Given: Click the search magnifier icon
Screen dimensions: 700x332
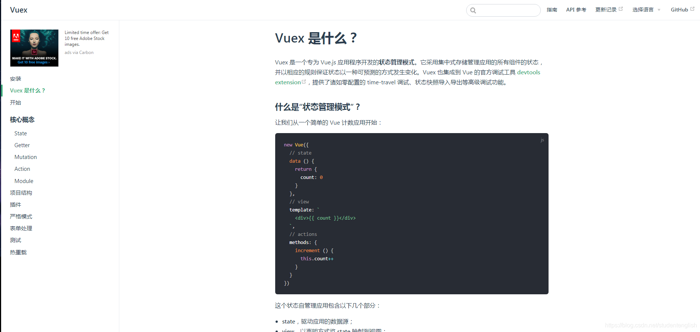Looking at the screenshot, I should point(473,10).
